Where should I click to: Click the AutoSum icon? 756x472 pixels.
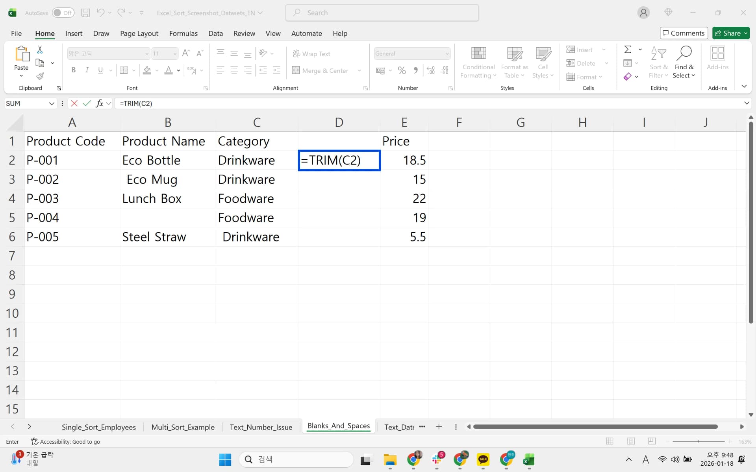click(628, 49)
